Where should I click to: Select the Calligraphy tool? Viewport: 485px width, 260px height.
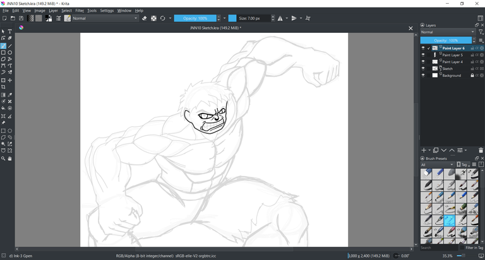(x=10, y=38)
